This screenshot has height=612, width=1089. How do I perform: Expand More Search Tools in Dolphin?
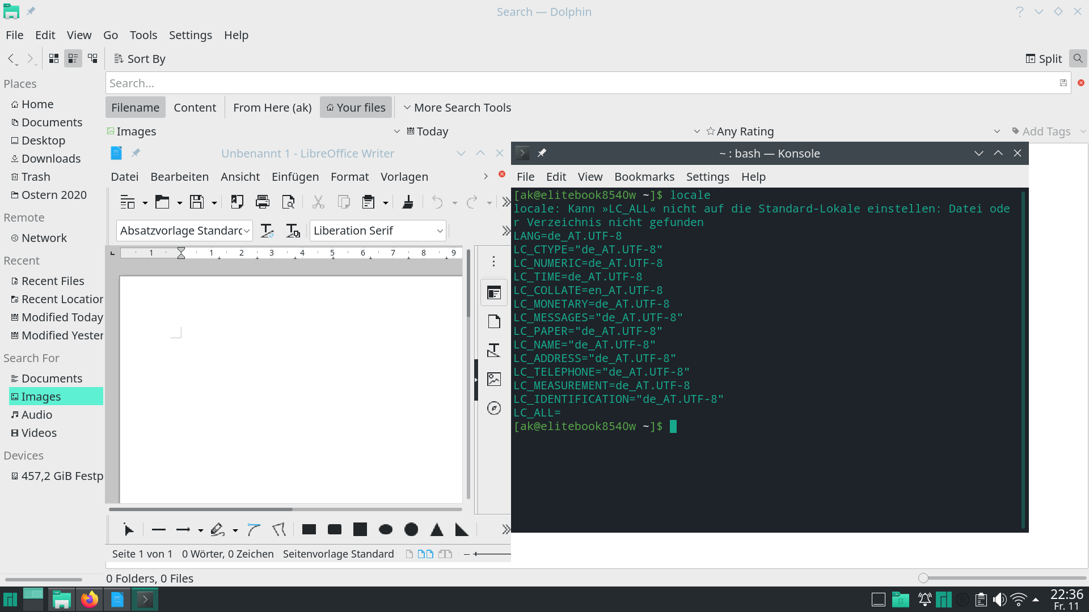click(457, 107)
